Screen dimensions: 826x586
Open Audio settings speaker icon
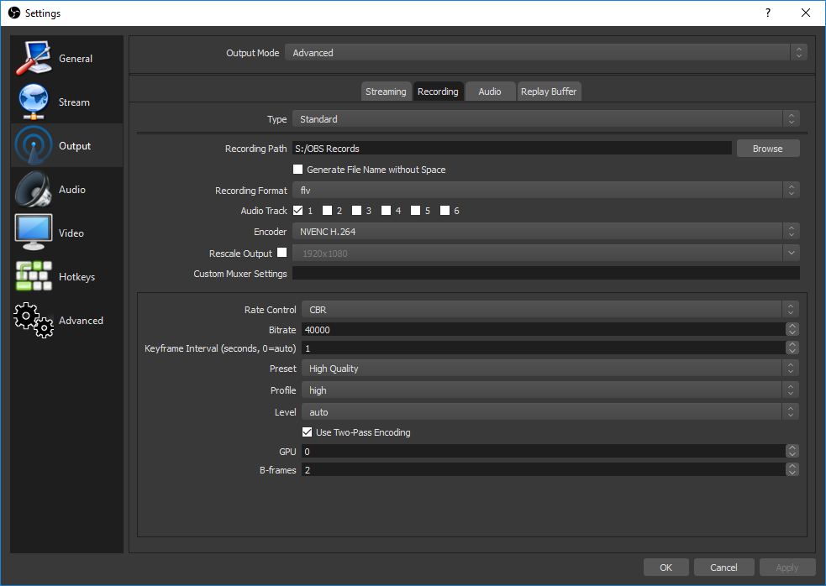[x=34, y=189]
